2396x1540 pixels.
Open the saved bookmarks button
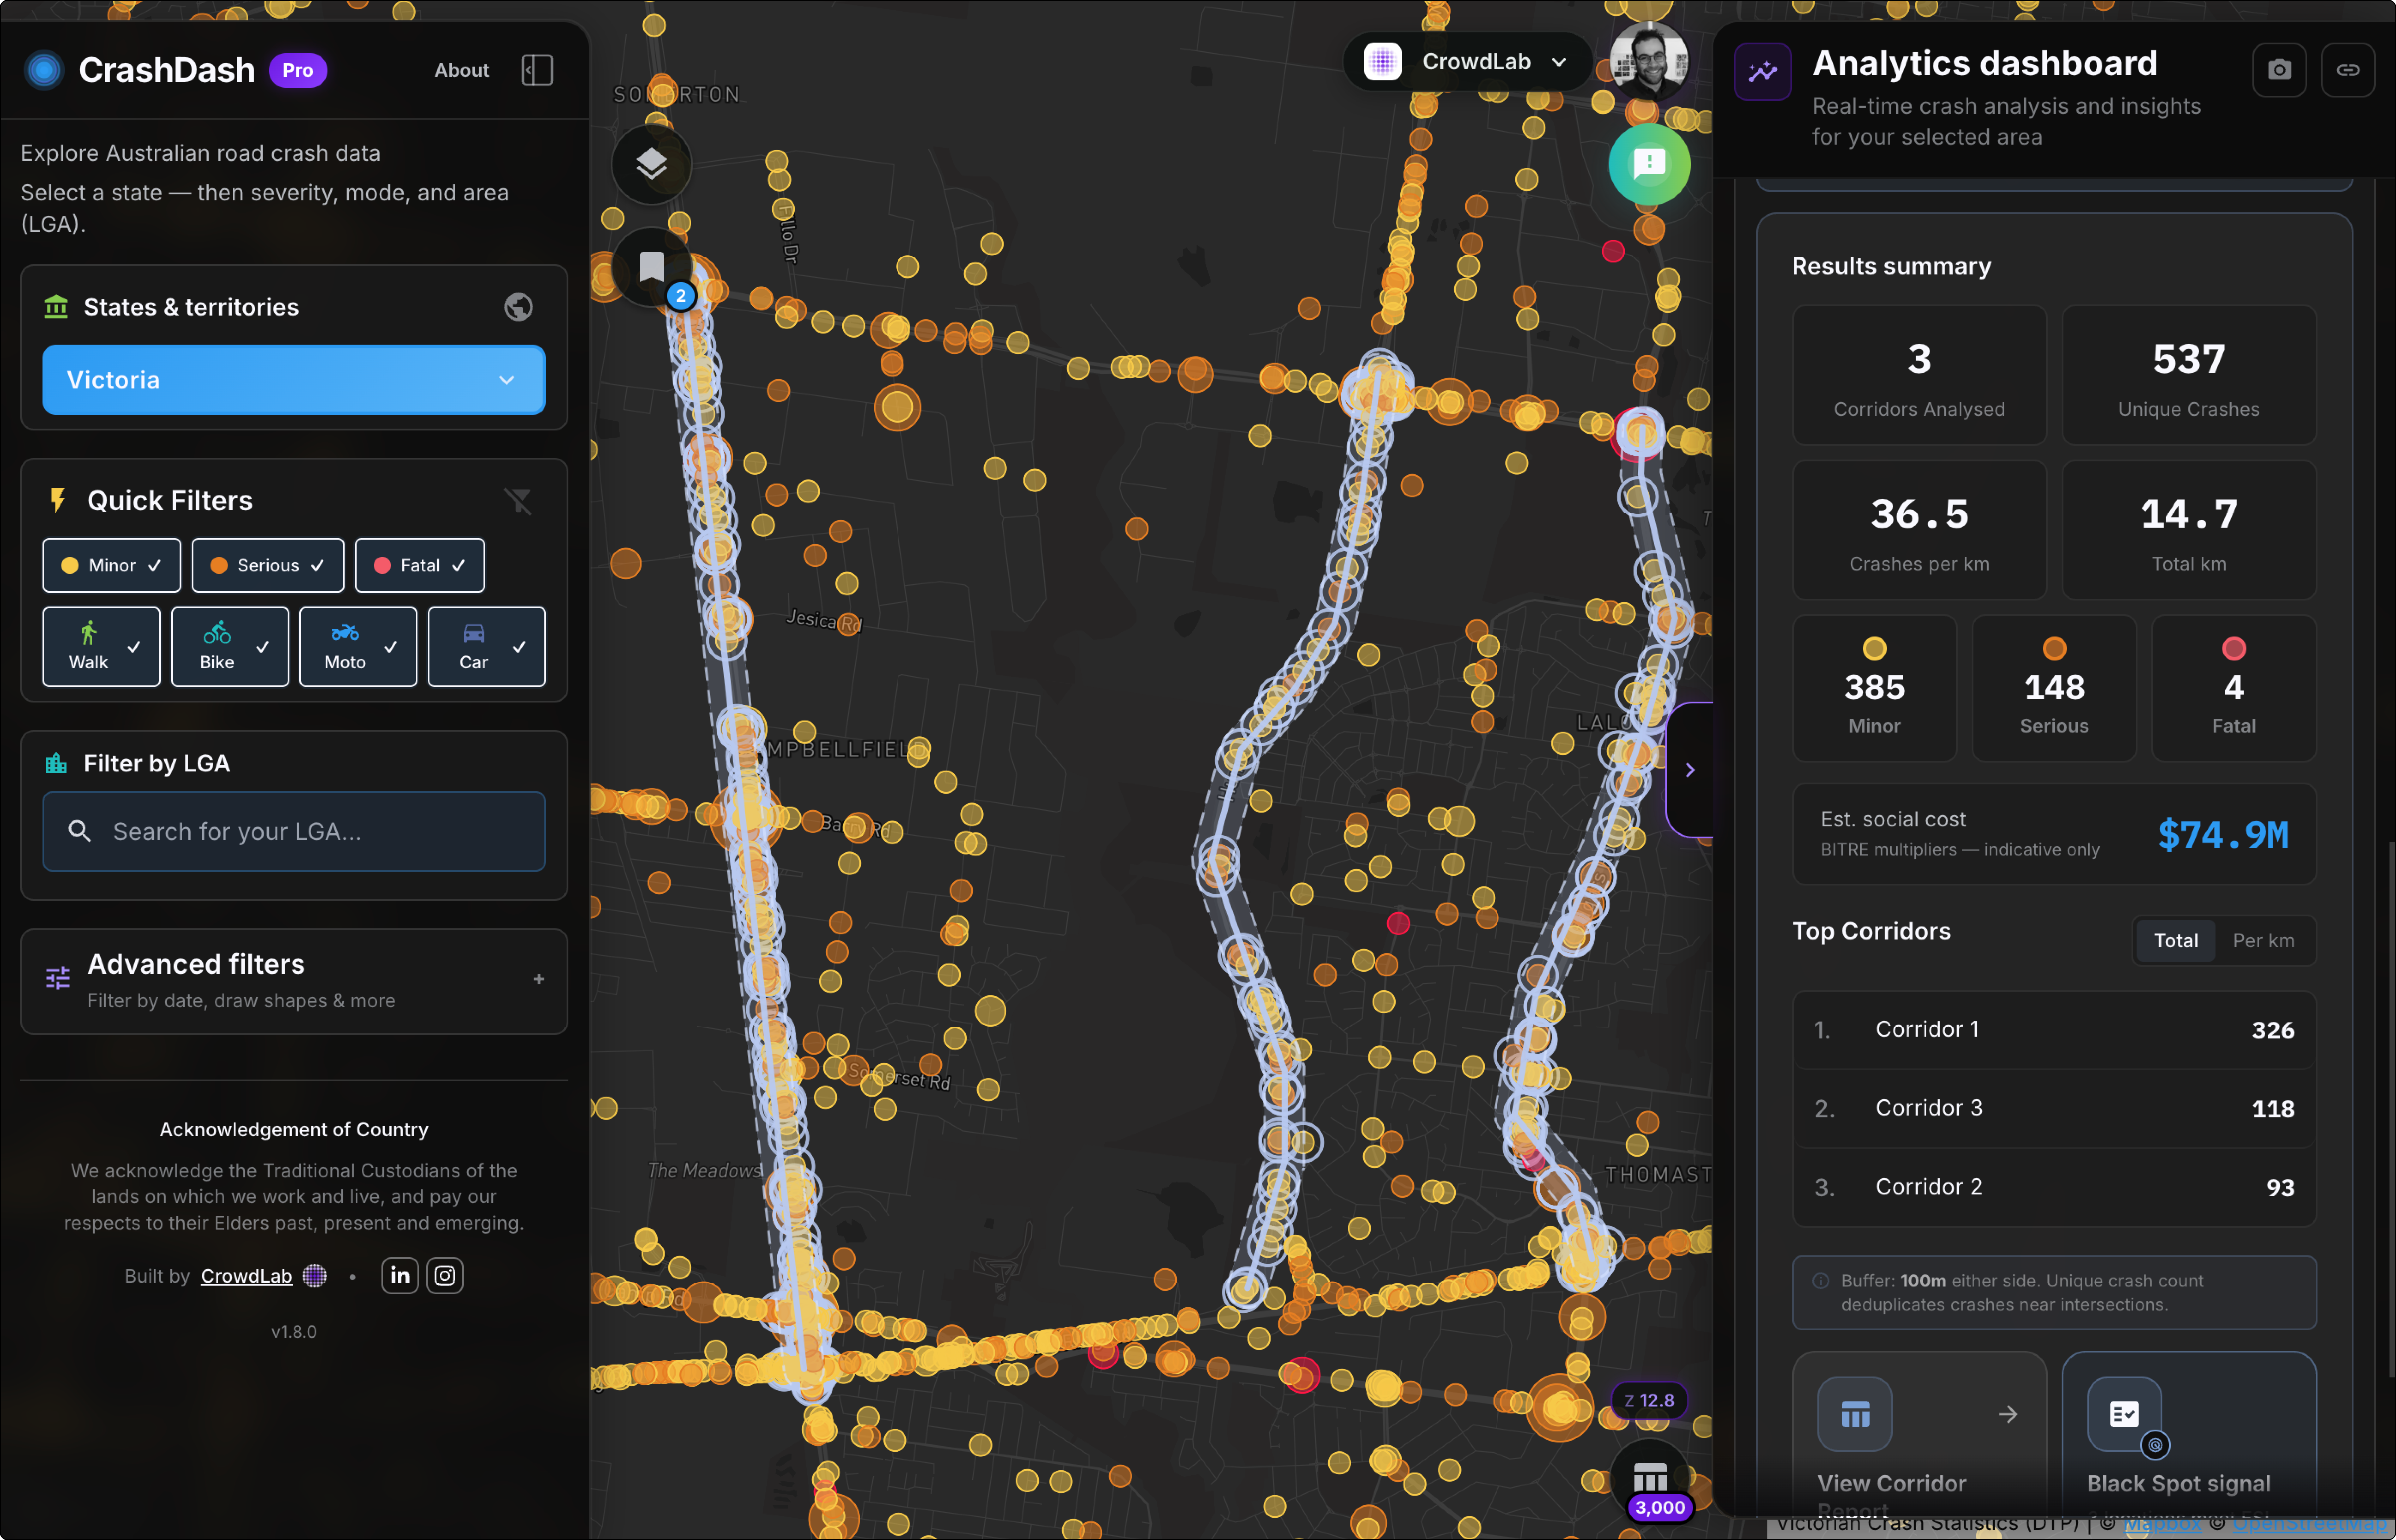[652, 267]
